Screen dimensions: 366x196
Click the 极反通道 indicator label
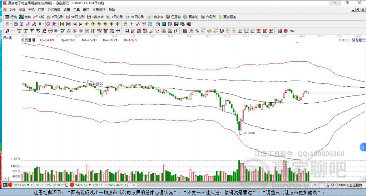coord(28,40)
